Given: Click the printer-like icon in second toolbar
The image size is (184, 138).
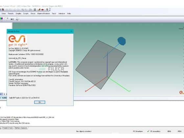Looking at the screenshot, I should point(17,19).
